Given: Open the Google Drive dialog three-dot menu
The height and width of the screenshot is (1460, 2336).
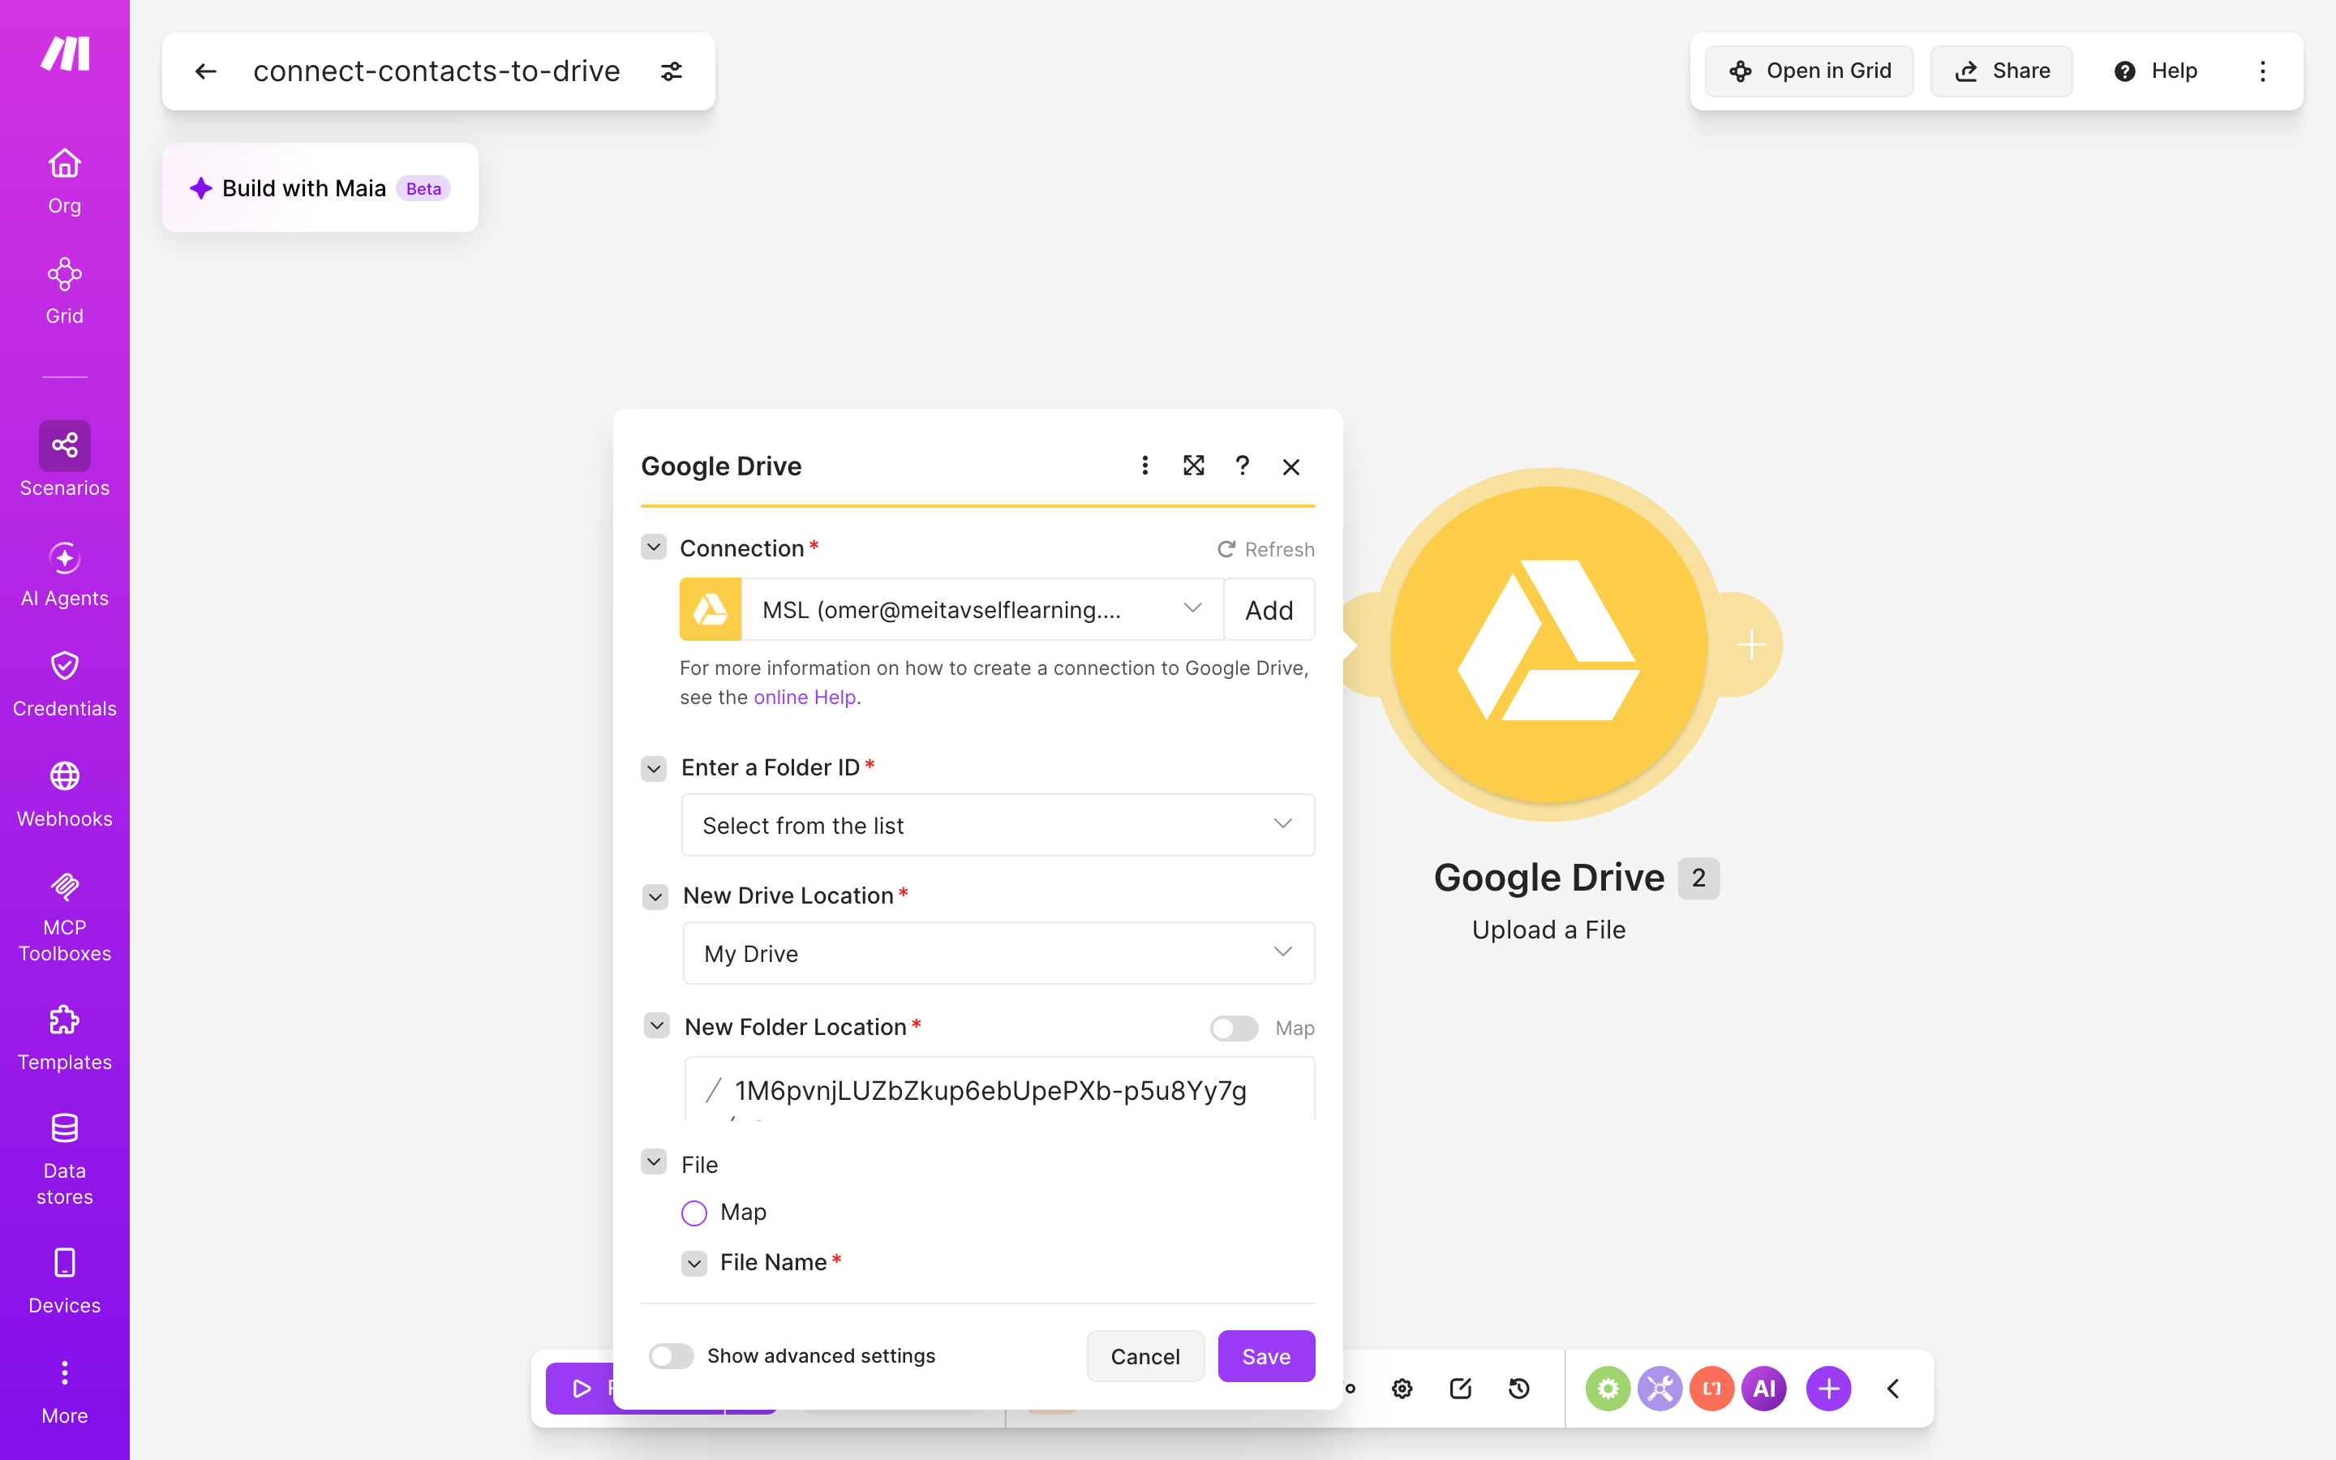Looking at the screenshot, I should tap(1144, 466).
